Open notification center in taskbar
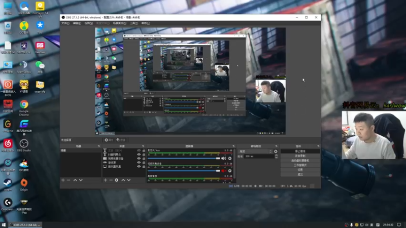406x228 pixels. click(399, 225)
